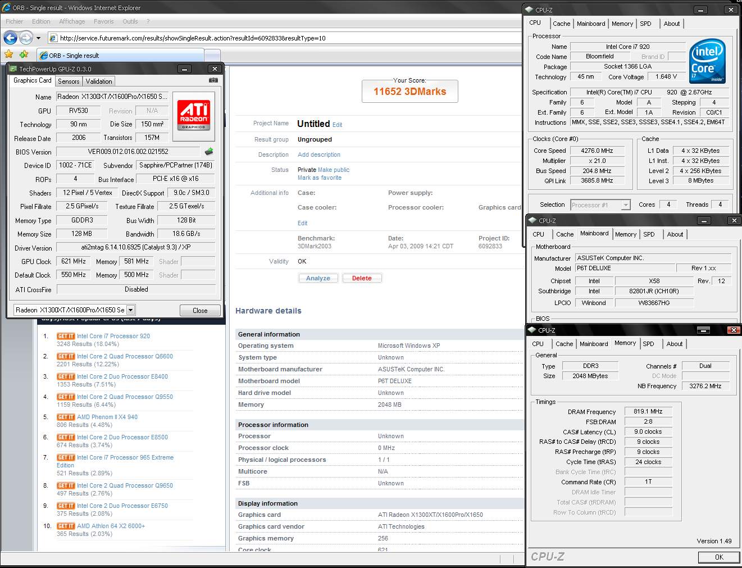The width and height of the screenshot is (742, 568).
Task: Open the Fichier menu
Action: tap(15, 21)
